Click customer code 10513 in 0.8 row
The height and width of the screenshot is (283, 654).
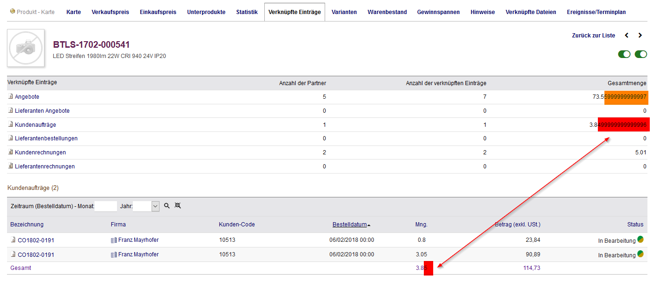pyautogui.click(x=227, y=240)
